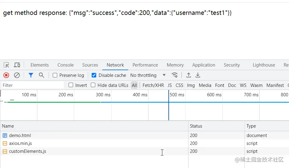This screenshot has width=289, height=168.
Task: Select the axios.min.js request row
Action: (x=20, y=143)
